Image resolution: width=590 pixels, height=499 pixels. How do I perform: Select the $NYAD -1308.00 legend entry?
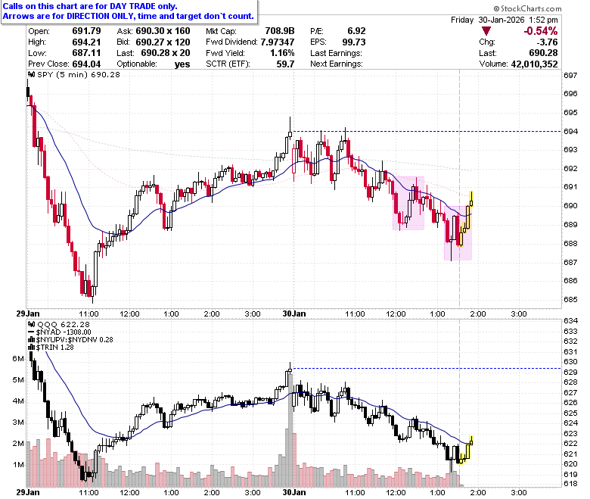(x=64, y=332)
